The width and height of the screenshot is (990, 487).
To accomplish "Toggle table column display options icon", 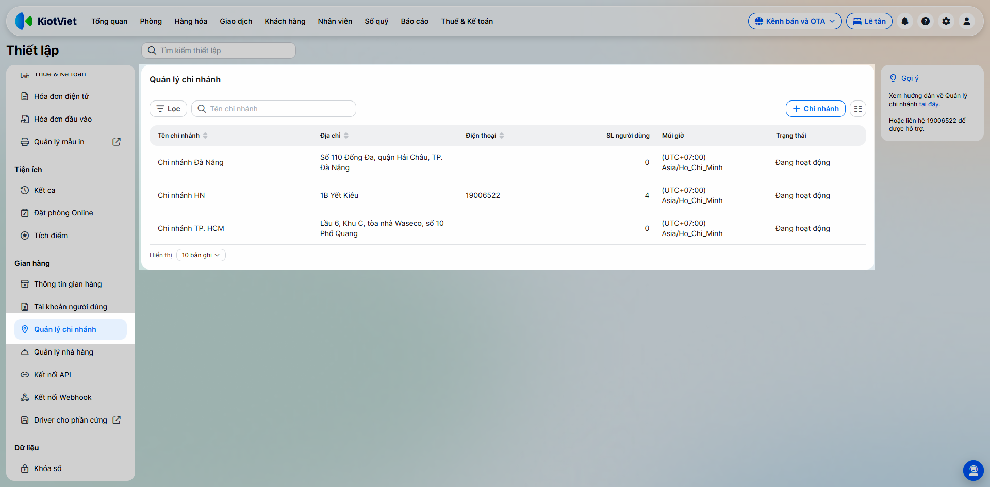I will (x=858, y=109).
